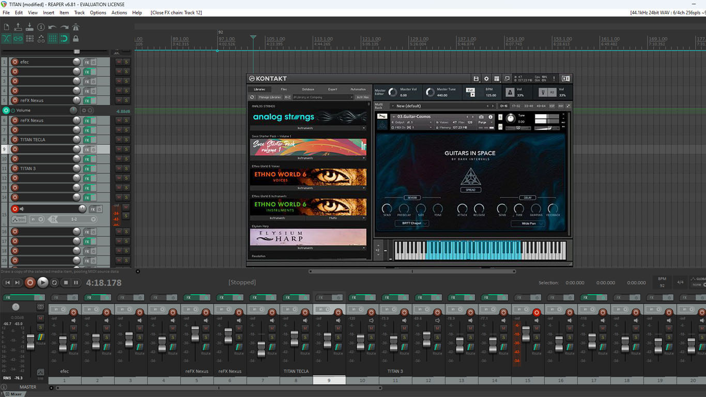The image size is (706, 397).
Task: Stop playback with transport Stop button
Action: (66, 282)
